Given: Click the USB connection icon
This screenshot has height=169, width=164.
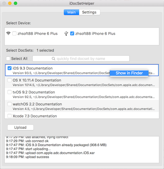Looking at the screenshot, I should pos(66,33).
